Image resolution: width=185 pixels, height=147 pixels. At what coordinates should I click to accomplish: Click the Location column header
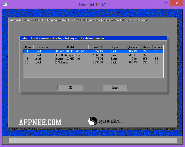point(43,47)
